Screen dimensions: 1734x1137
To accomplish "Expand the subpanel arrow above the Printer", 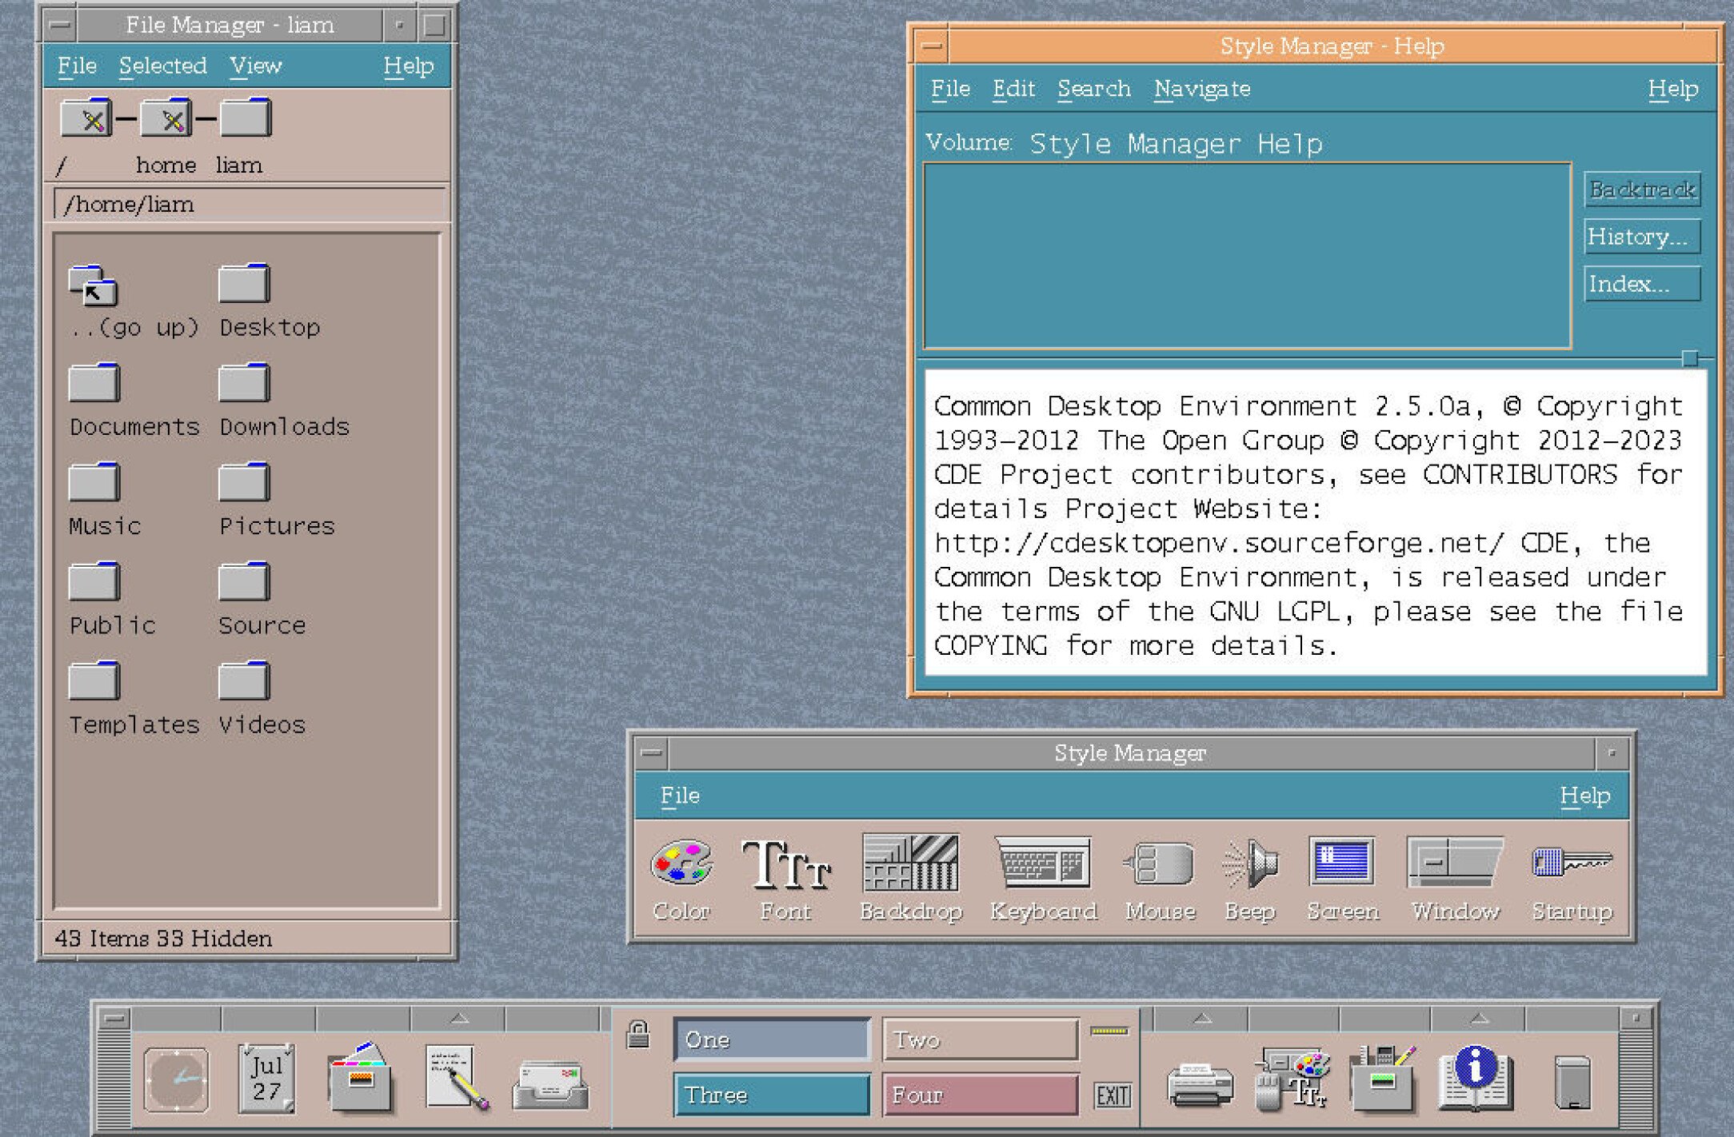I will tap(1201, 1018).
